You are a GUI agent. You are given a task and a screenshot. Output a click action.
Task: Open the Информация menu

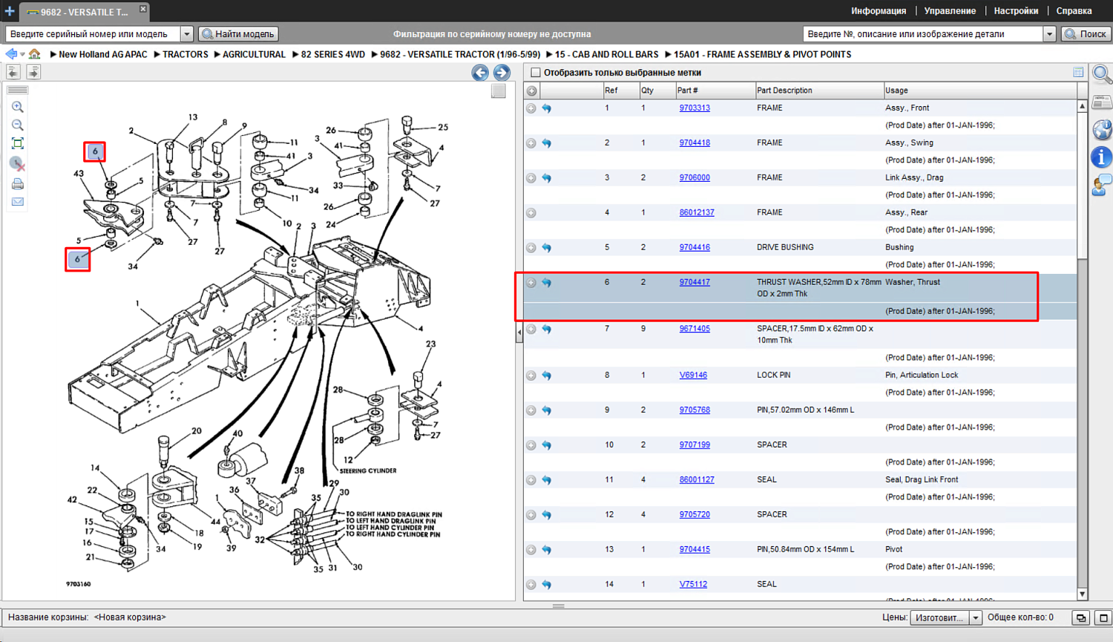coord(879,11)
